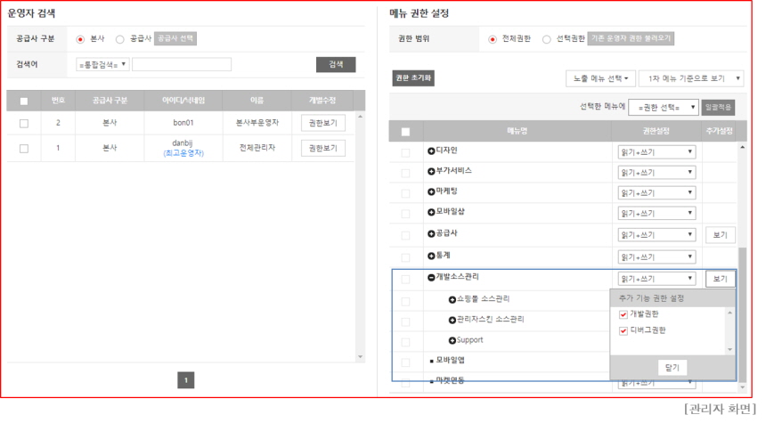Expand 쇼핑몰 소스관리 plus icon
The height and width of the screenshot is (423, 766).
tap(452, 299)
